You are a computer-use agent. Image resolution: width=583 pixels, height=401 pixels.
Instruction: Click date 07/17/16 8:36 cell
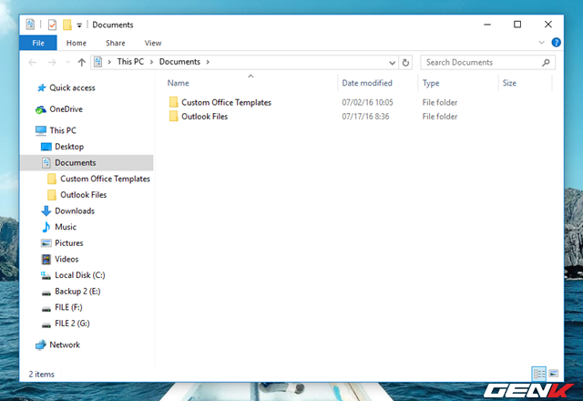[365, 117]
